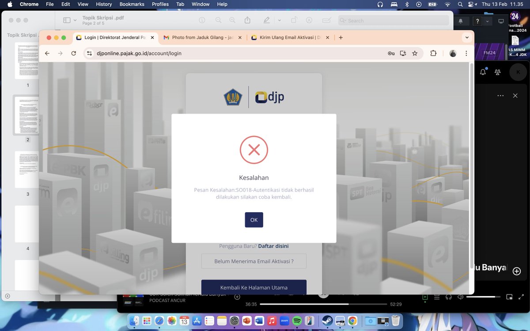
Task: Bookmark this page with star icon
Action: (x=415, y=53)
